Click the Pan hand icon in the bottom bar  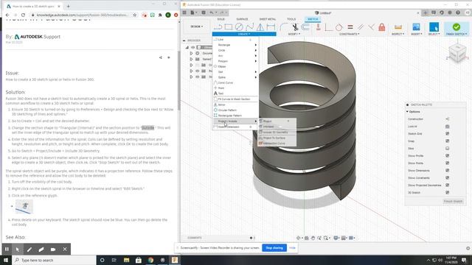coord(313,238)
